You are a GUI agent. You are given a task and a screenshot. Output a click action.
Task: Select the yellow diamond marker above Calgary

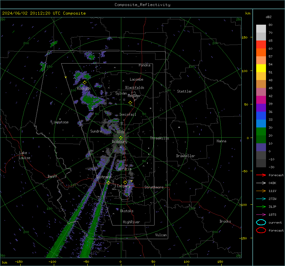click(x=125, y=182)
